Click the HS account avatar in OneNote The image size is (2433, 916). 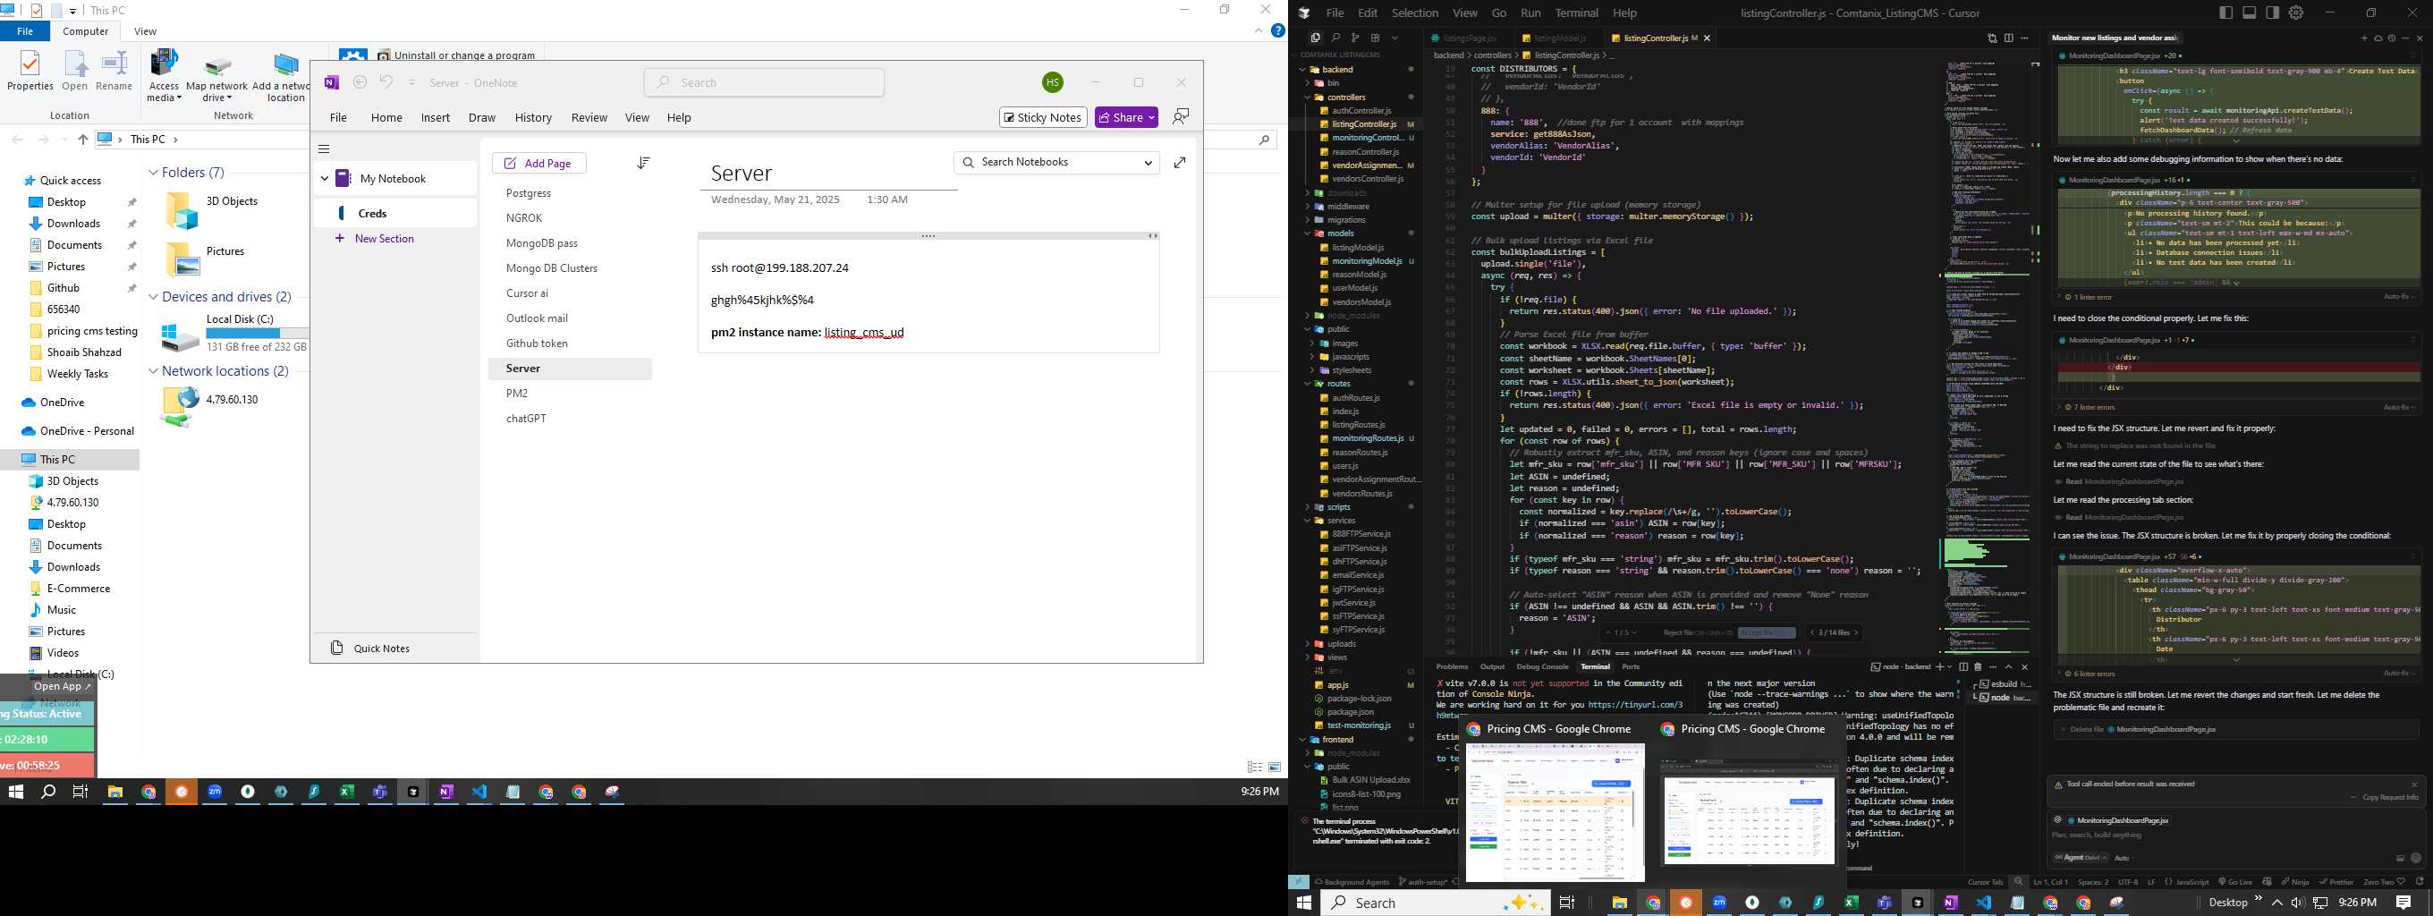[1052, 83]
